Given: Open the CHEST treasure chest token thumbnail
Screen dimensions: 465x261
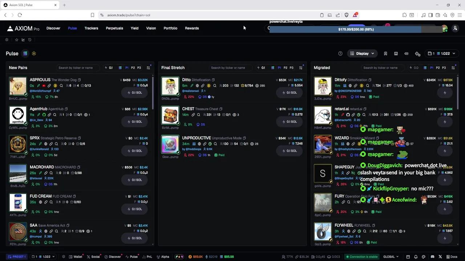Looking at the screenshot, I should click(170, 115).
